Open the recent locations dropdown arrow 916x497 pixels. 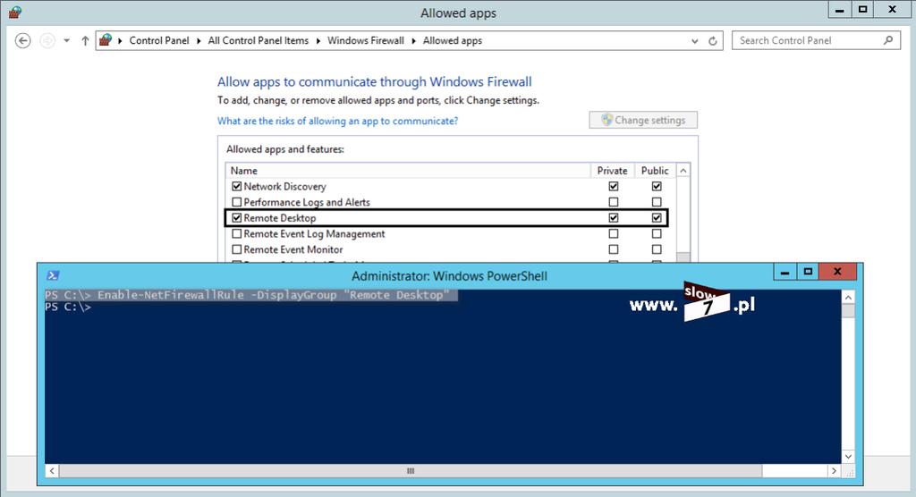[66, 41]
